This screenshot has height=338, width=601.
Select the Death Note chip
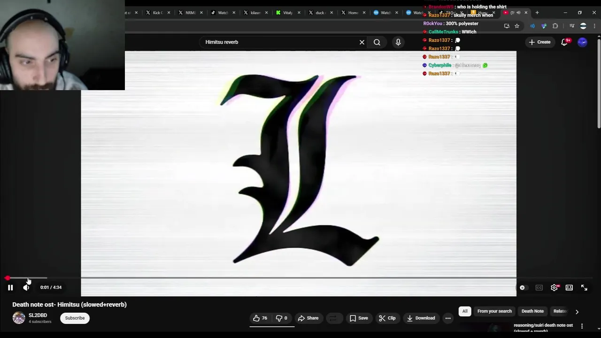point(532,311)
